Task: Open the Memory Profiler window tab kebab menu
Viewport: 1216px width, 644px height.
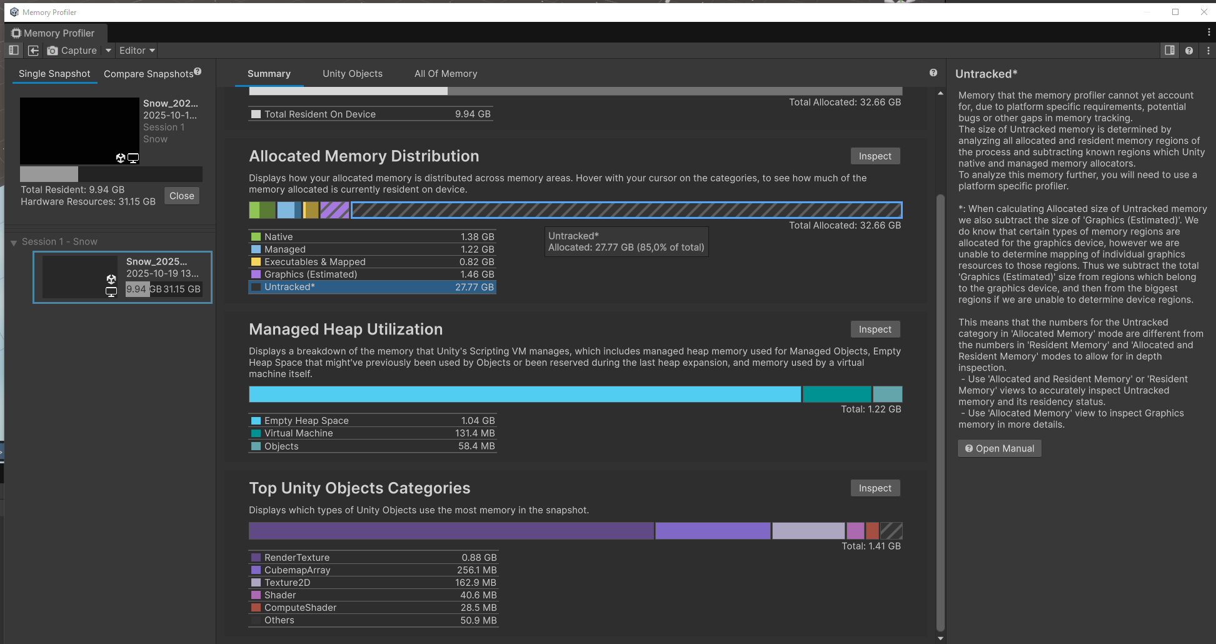Action: (x=1208, y=32)
